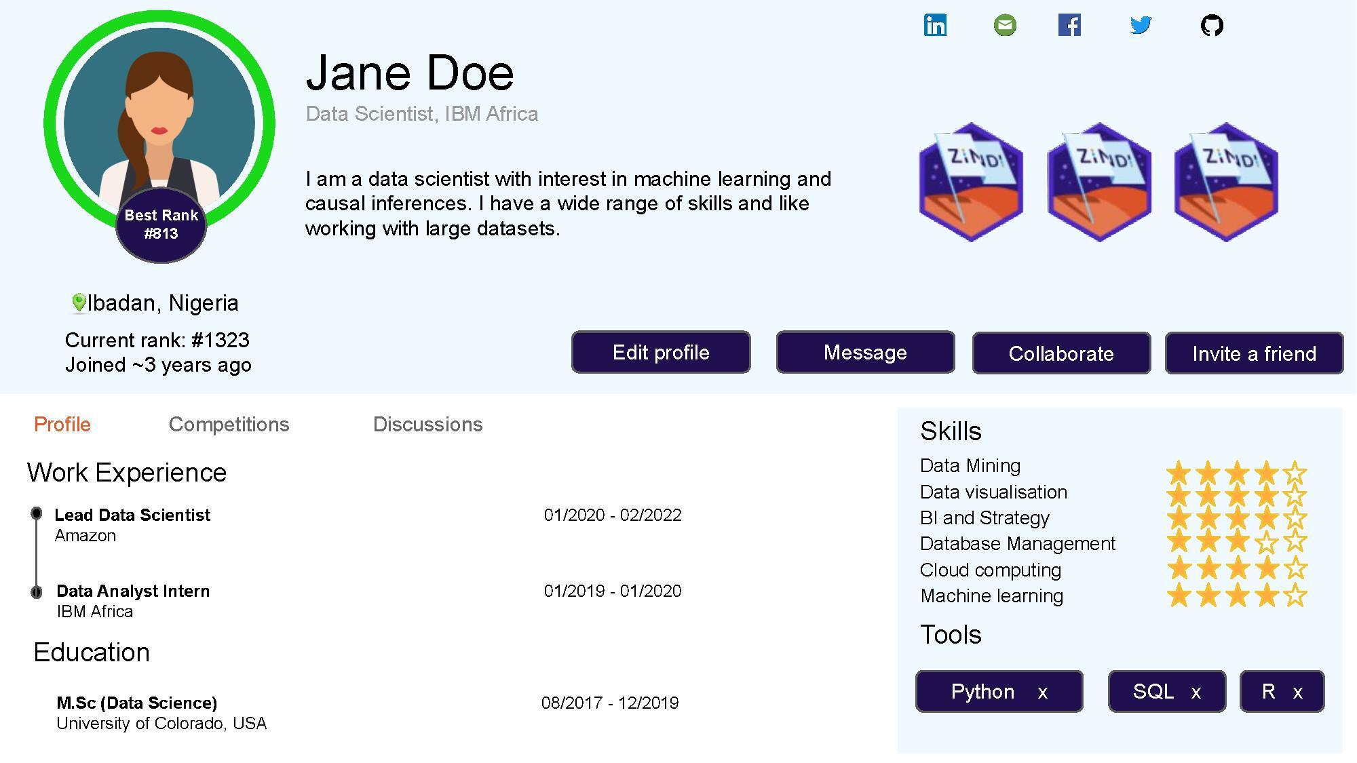Open the GitHub icon link
The image size is (1357, 763).
(1212, 26)
